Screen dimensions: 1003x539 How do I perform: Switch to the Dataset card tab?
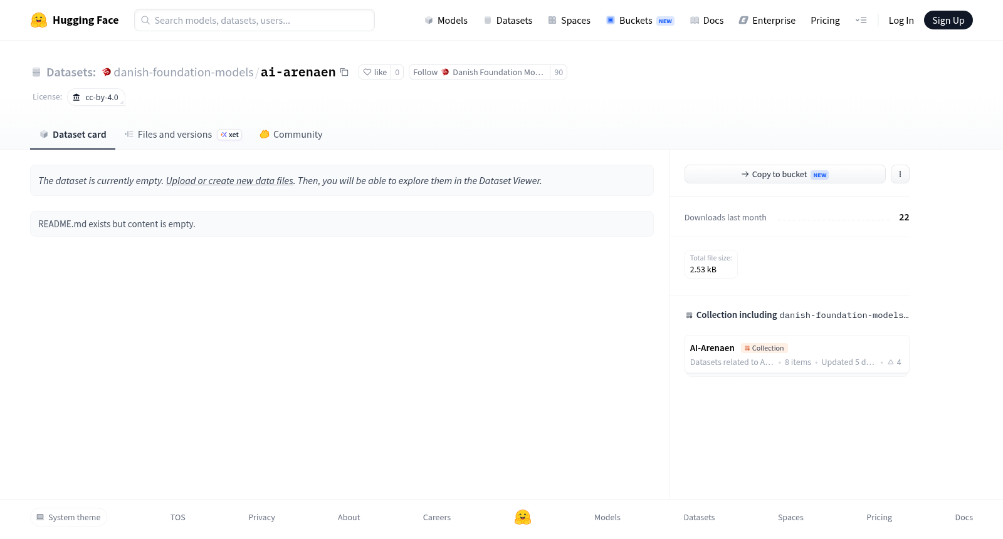(73, 134)
